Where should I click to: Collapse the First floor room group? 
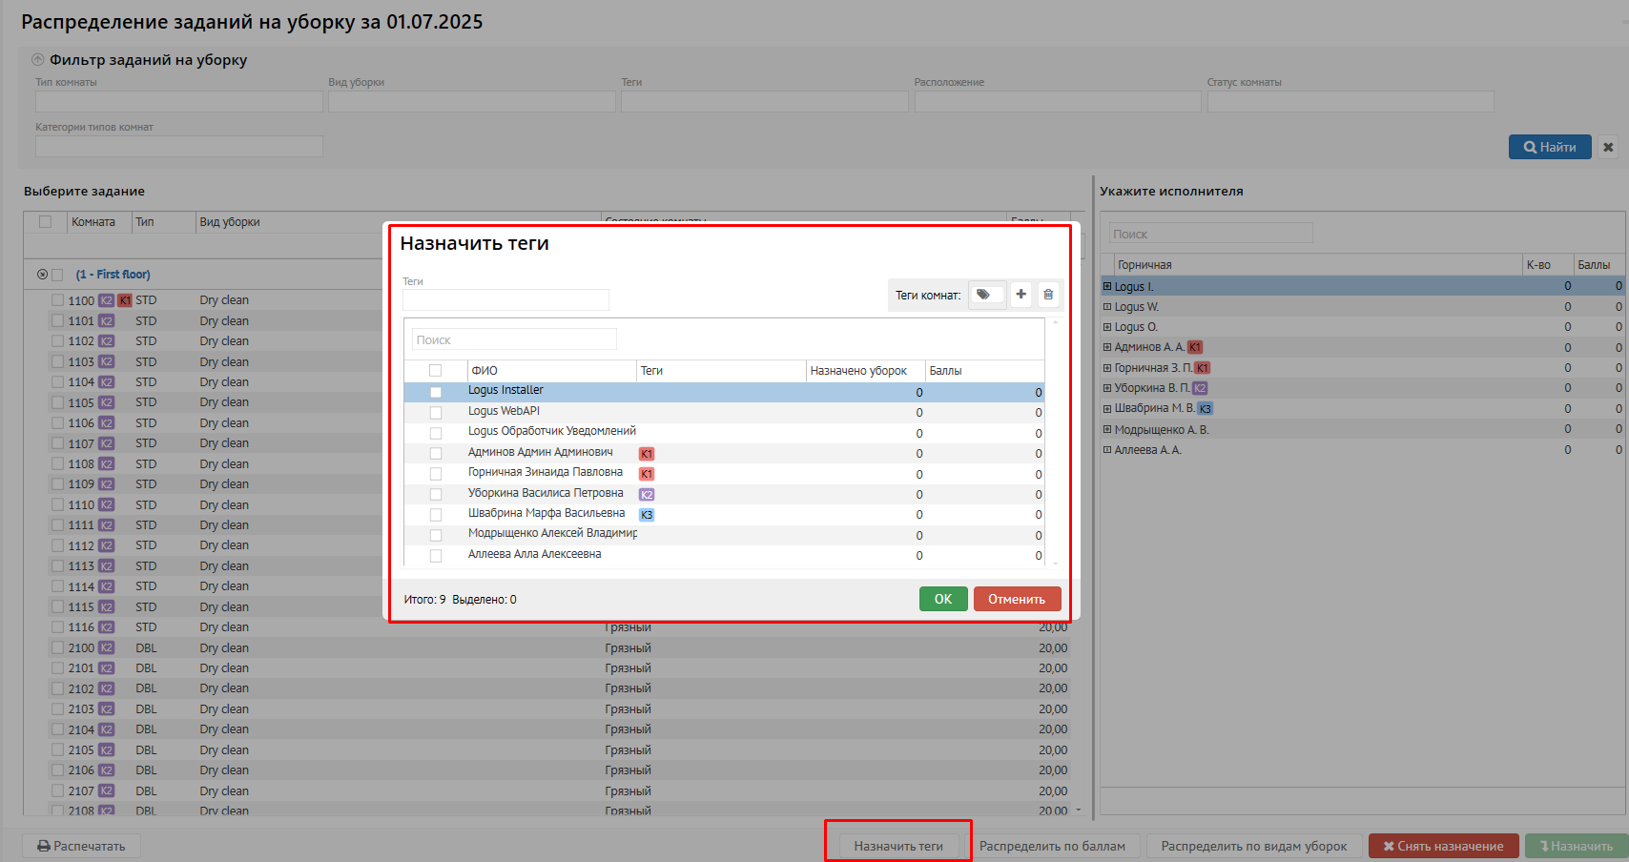pos(42,275)
